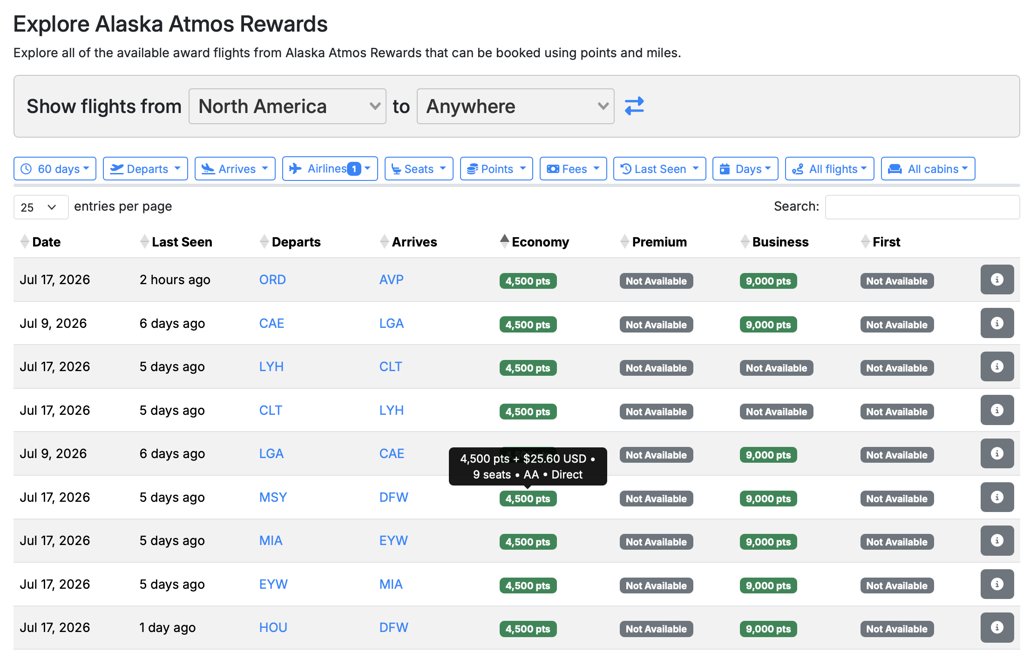Open info for LGA to CAE flight
Viewport: 1030px width, 652px height.
[x=997, y=453]
